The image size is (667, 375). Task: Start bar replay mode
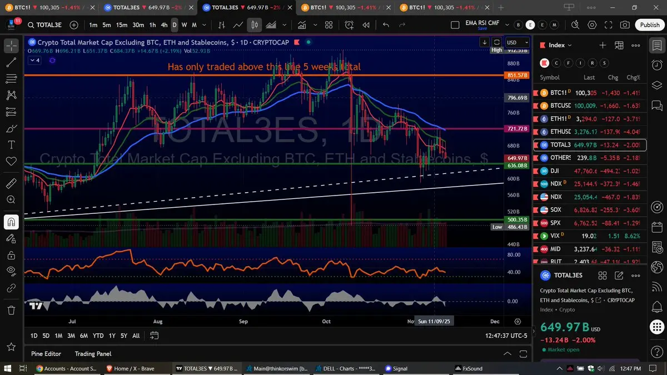tap(366, 25)
